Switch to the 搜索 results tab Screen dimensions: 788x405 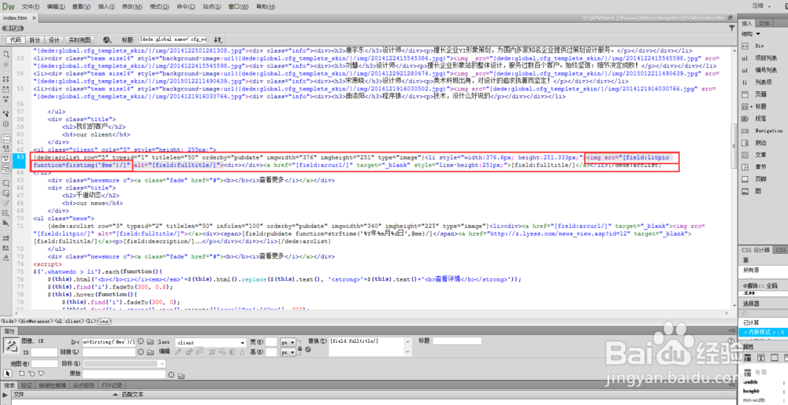click(9, 385)
